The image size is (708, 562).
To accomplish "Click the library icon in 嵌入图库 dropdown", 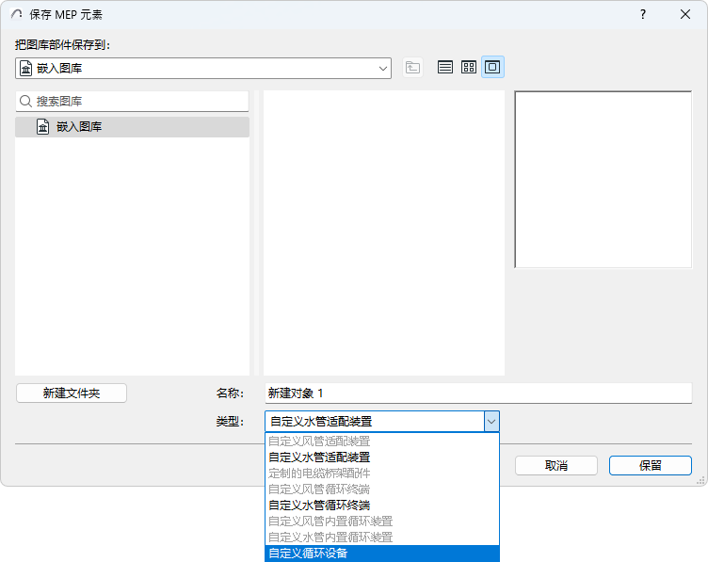I will pos(26,69).
